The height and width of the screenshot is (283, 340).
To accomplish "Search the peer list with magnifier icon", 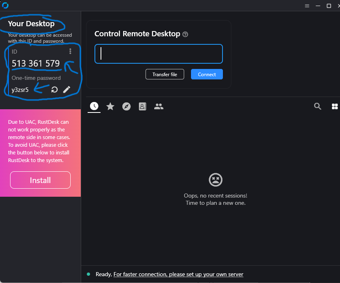I will 317,106.
